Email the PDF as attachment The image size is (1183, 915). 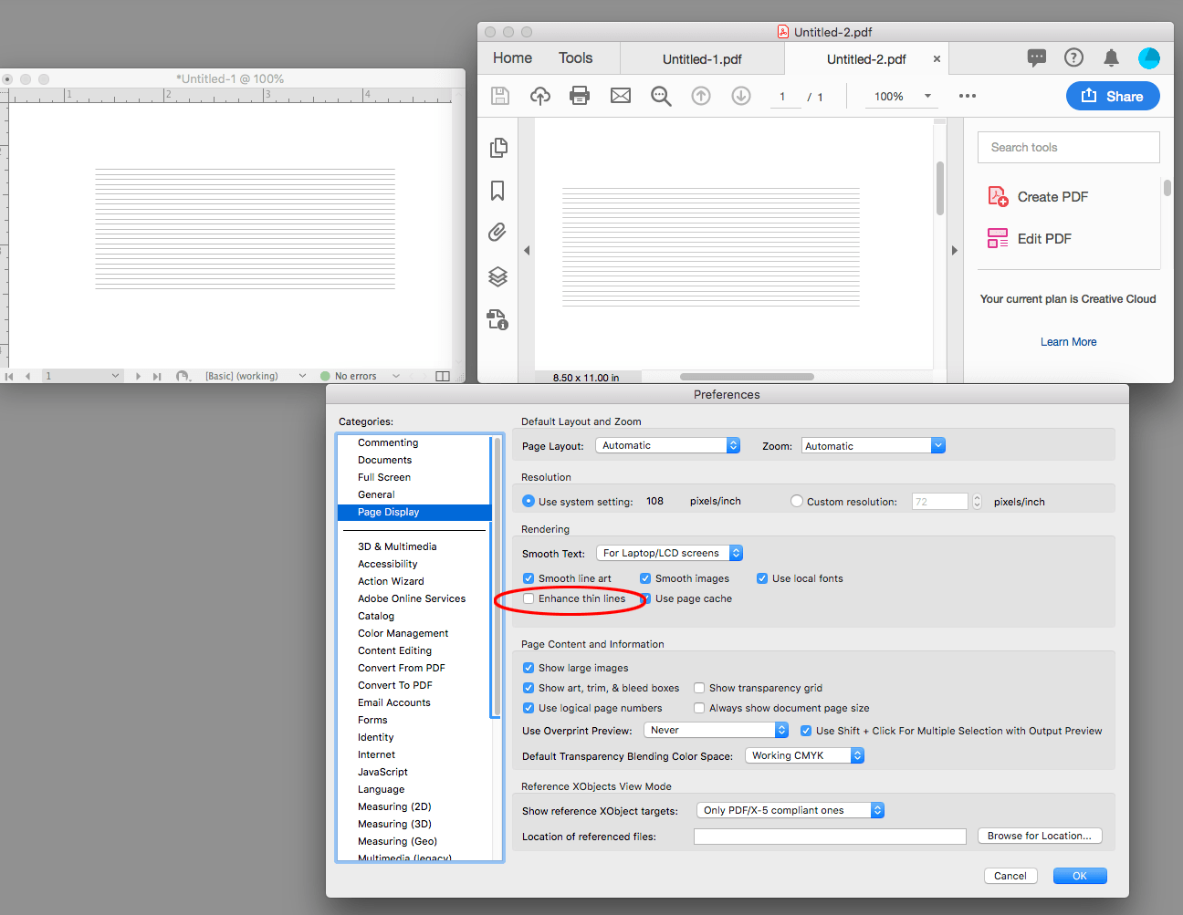click(621, 96)
